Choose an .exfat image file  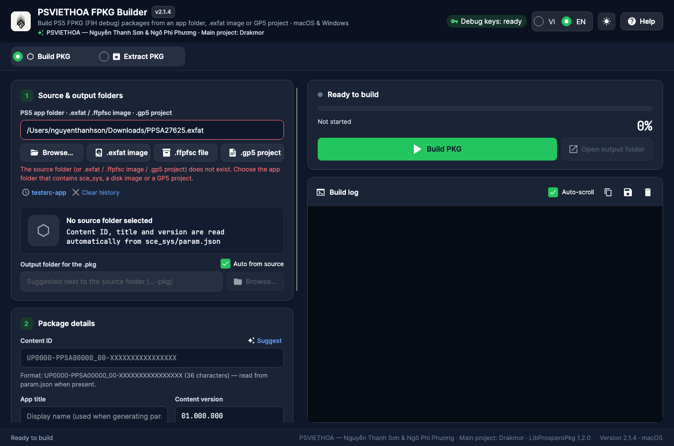pyautogui.click(x=118, y=153)
